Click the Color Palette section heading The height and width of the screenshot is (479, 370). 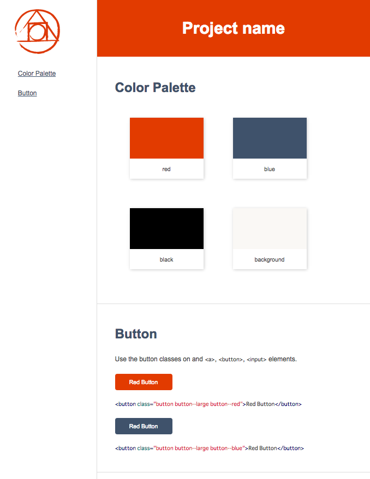click(155, 87)
